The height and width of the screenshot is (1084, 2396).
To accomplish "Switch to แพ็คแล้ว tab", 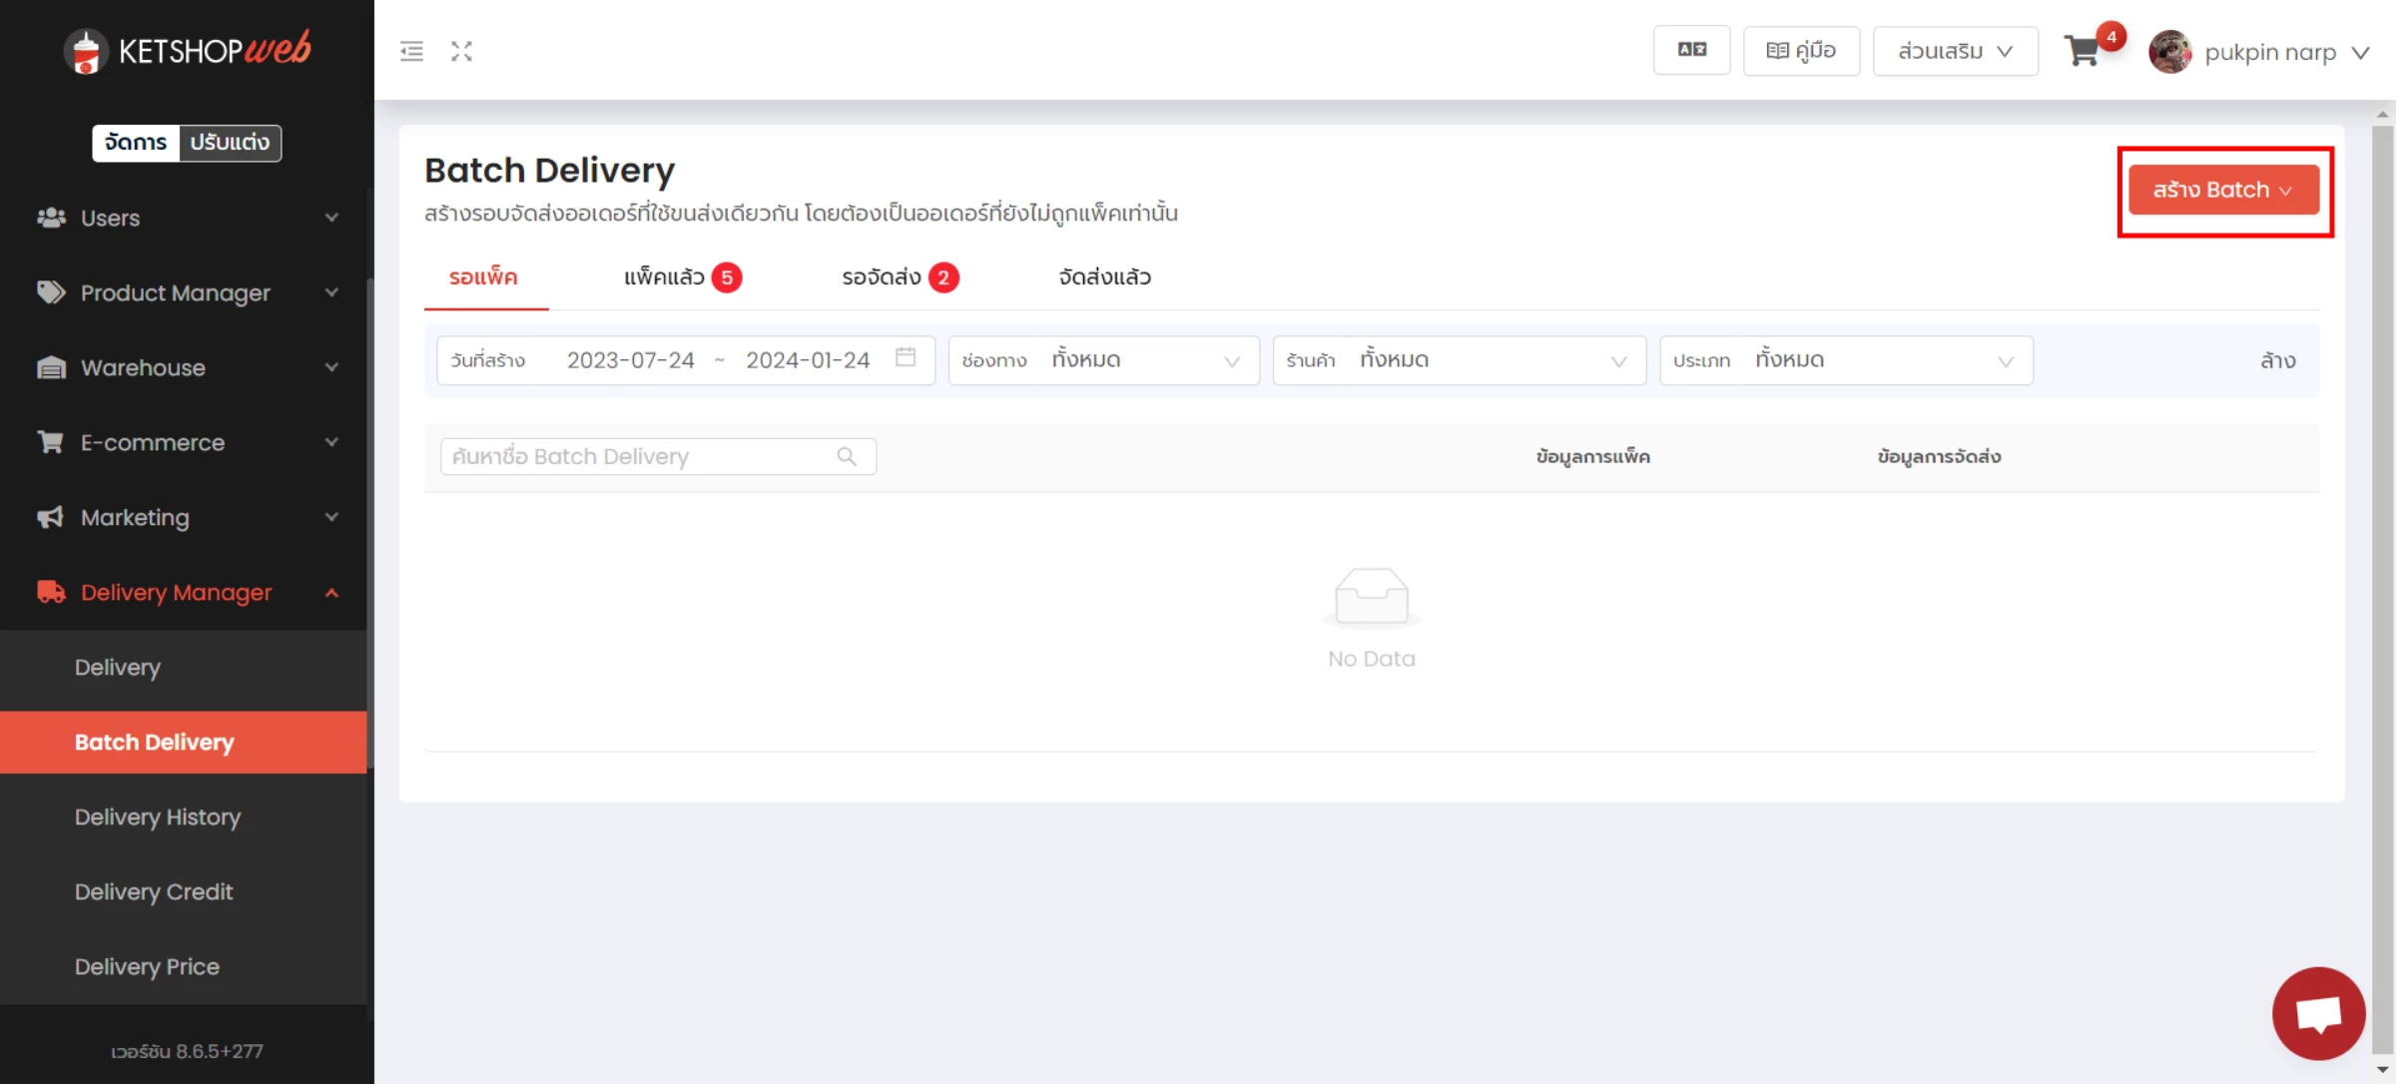I will (683, 277).
